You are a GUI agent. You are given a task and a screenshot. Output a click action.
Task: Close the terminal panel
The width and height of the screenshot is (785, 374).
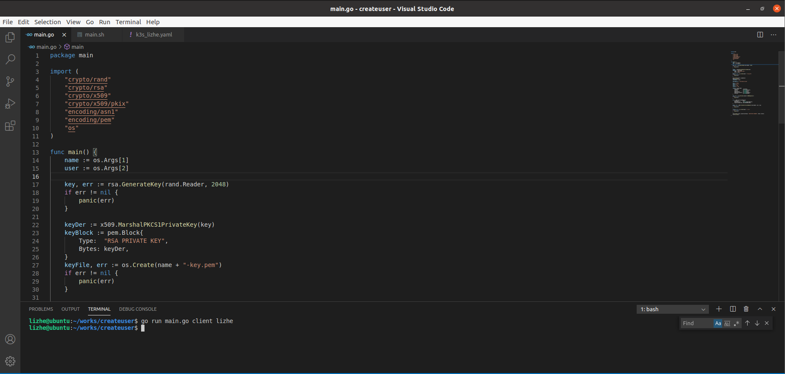click(x=774, y=309)
